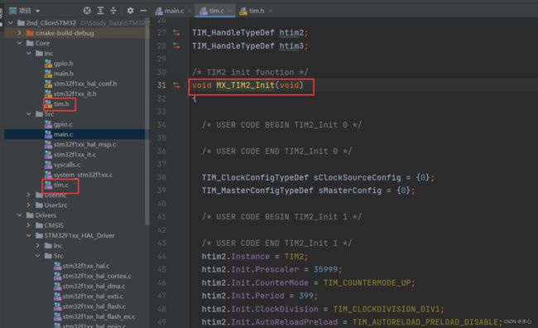538x328 pixels.
Task: Expand the HAL Driver Inc folder
Action: [x=38, y=245]
